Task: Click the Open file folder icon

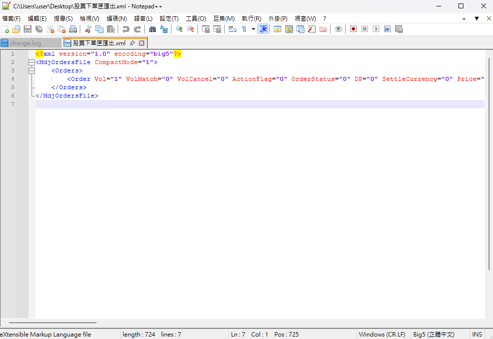Action: 16,29
